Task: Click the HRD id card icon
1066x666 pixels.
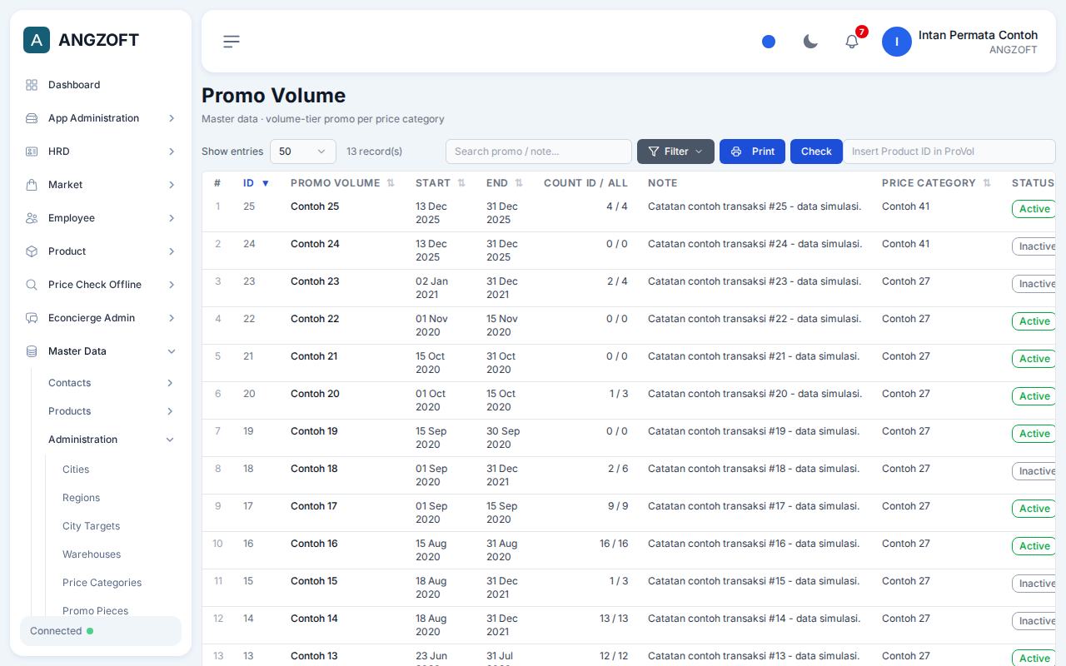Action: click(x=32, y=152)
